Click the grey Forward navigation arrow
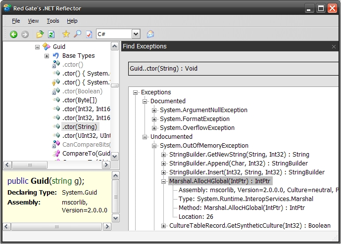Screen dimensions: 341x244 click(25, 34)
